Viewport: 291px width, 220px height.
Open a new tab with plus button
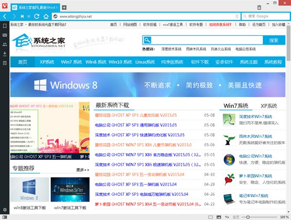[x=65, y=8]
